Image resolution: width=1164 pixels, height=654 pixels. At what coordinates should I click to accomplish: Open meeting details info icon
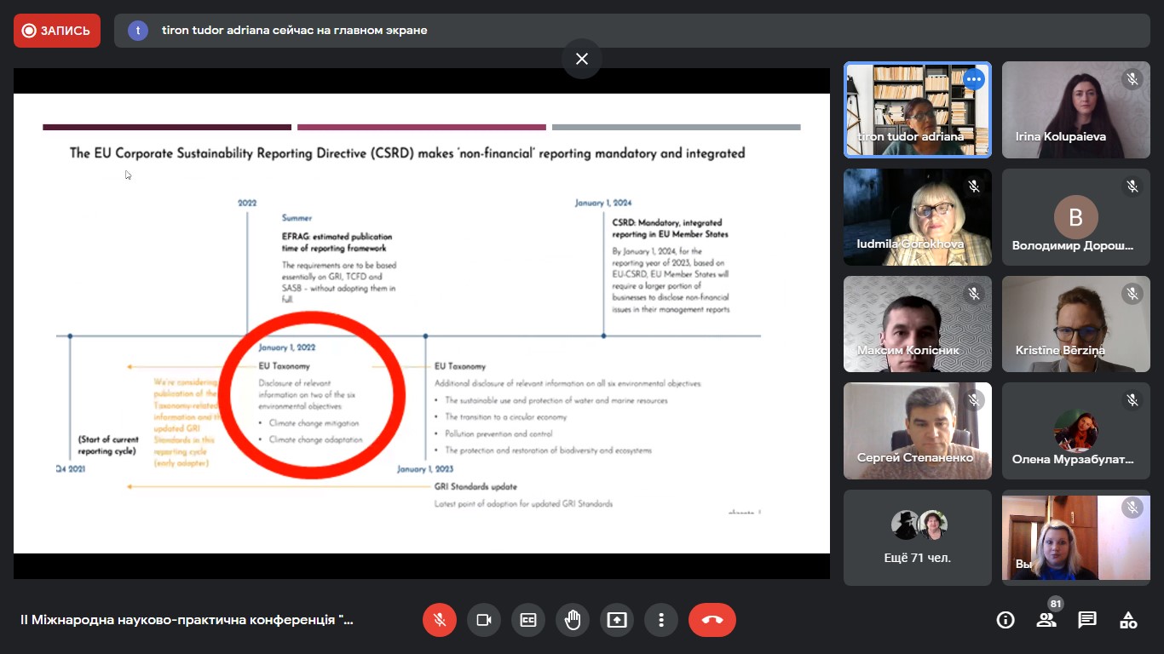pyautogui.click(x=1006, y=620)
